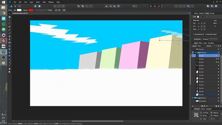Click the red Stroke colour swatch

coord(31,10)
